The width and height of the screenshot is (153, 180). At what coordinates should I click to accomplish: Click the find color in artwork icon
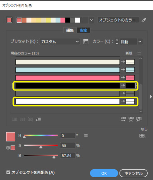(139, 119)
